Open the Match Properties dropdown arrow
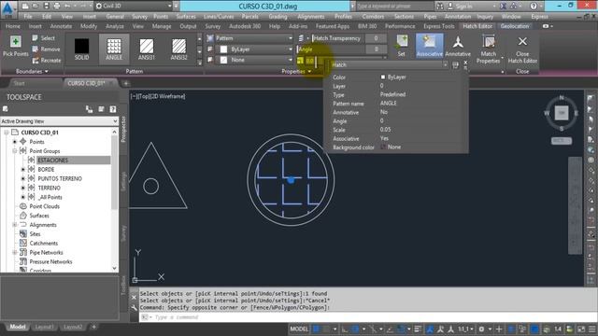This screenshot has width=598, height=336. (503, 58)
